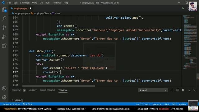The width and height of the screenshot is (199, 112).
Task: Open the Run and Debug view
Action: 4,37
